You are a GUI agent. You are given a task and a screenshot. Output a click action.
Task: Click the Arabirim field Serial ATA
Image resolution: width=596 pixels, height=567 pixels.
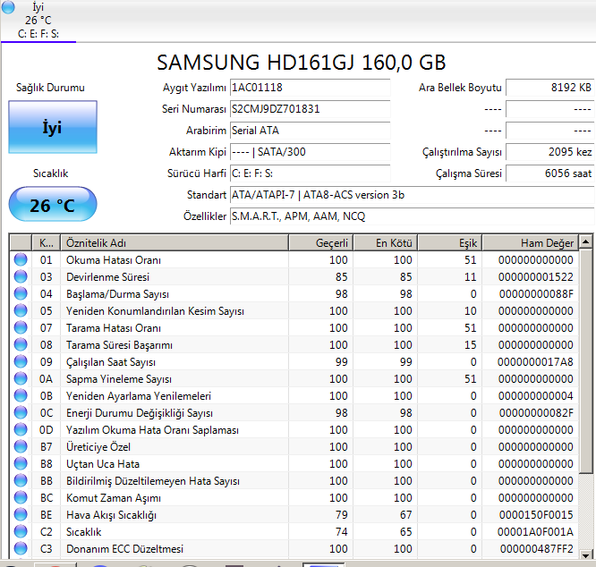pyautogui.click(x=311, y=131)
